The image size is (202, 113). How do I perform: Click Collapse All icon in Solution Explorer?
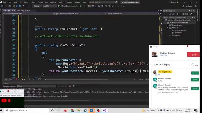(184, 14)
